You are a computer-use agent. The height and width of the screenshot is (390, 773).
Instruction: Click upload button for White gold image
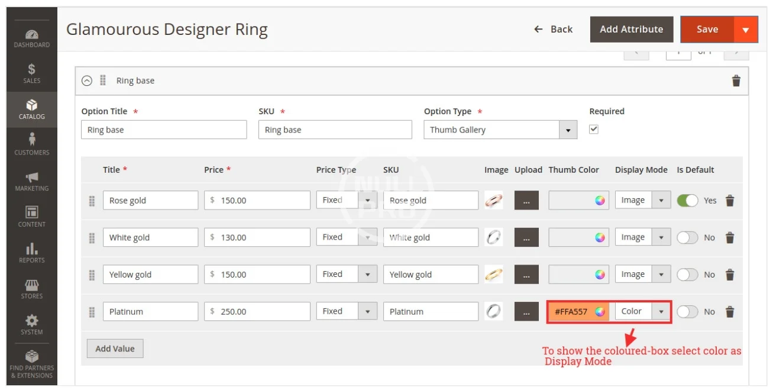[526, 238]
